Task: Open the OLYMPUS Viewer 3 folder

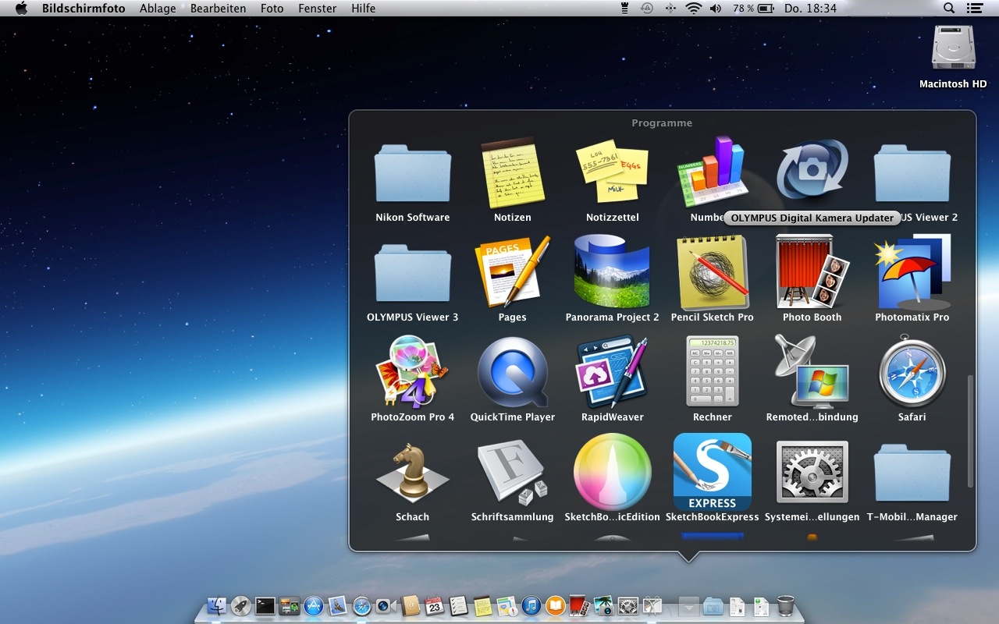Action: click(x=412, y=273)
